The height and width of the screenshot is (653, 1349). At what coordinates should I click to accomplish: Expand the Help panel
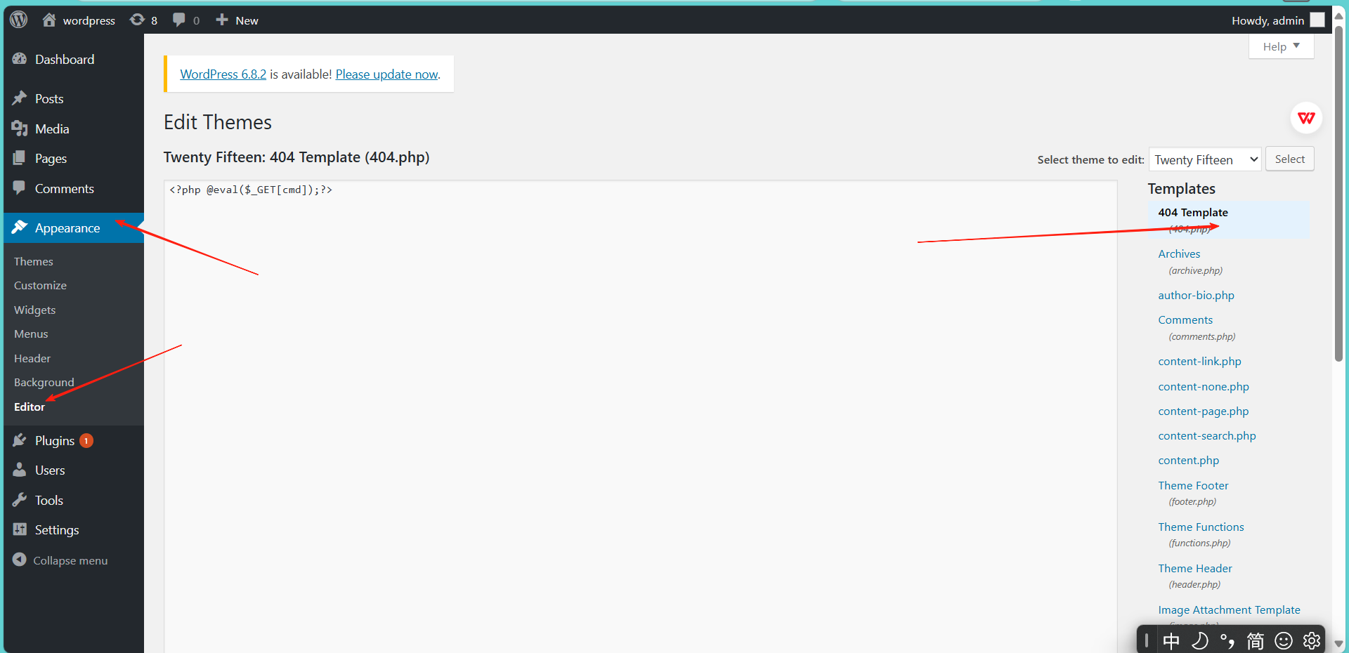point(1281,46)
